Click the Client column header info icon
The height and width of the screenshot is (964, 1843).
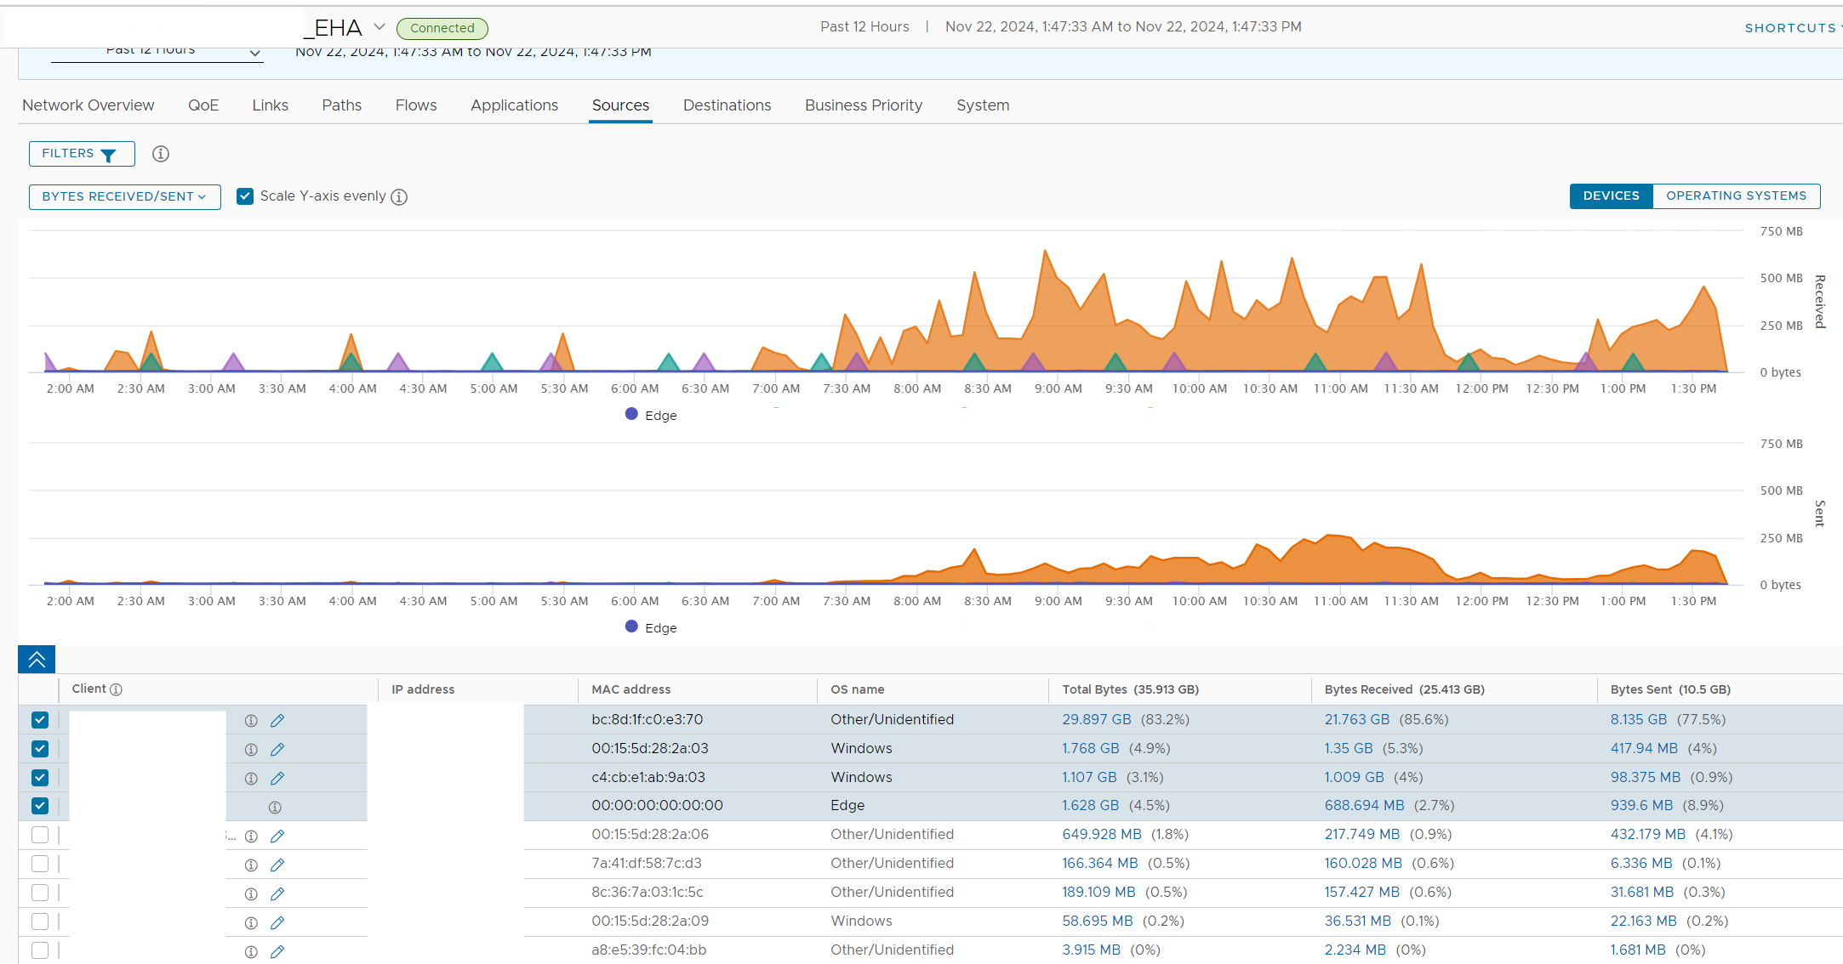coord(117,689)
